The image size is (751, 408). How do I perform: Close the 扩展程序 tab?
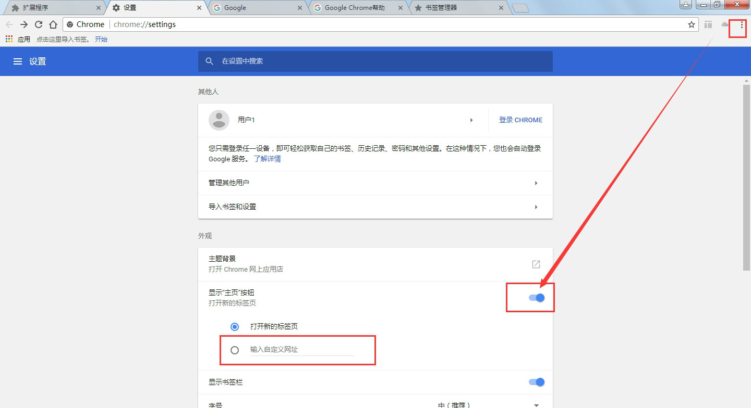click(x=99, y=8)
